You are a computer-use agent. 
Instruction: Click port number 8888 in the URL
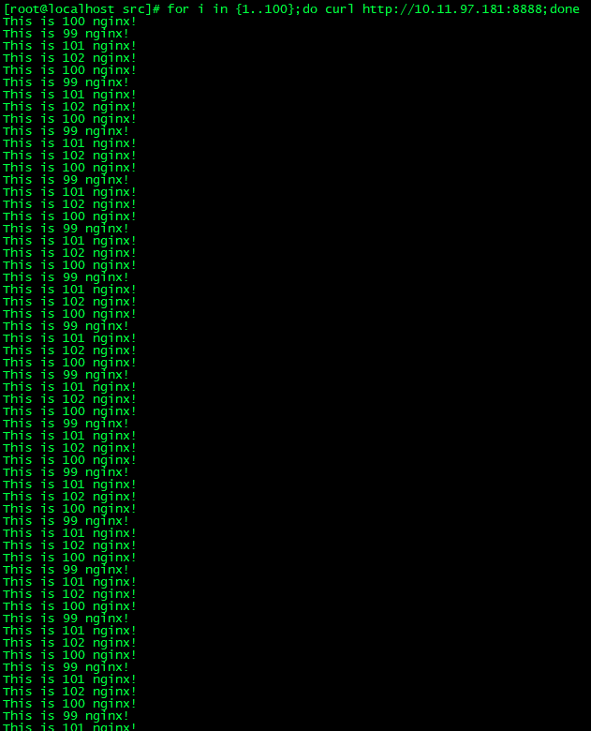click(526, 8)
